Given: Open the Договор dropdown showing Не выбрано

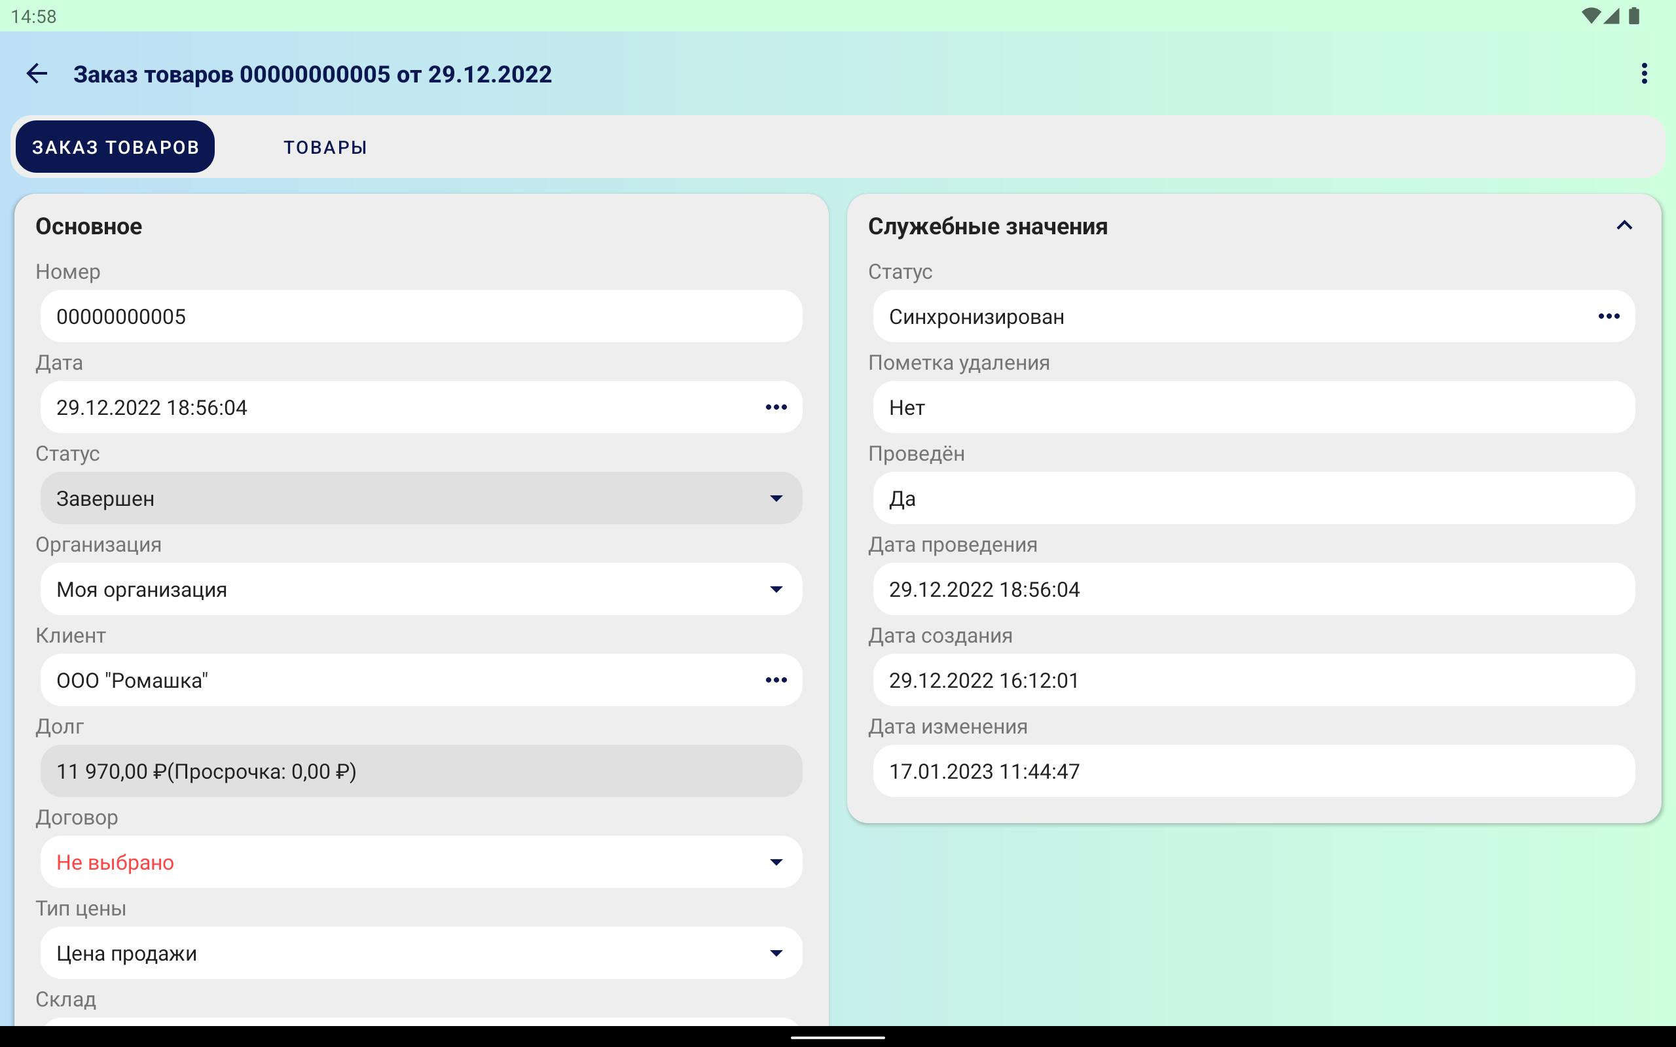Looking at the screenshot, I should [421, 862].
